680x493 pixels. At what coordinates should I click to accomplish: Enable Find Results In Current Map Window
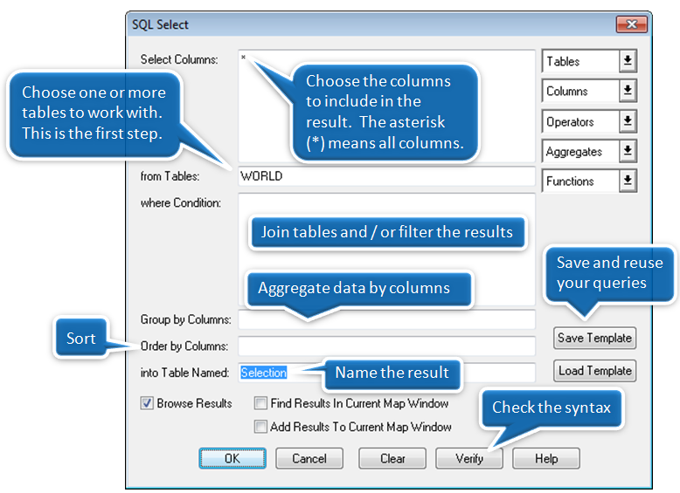pos(260,403)
